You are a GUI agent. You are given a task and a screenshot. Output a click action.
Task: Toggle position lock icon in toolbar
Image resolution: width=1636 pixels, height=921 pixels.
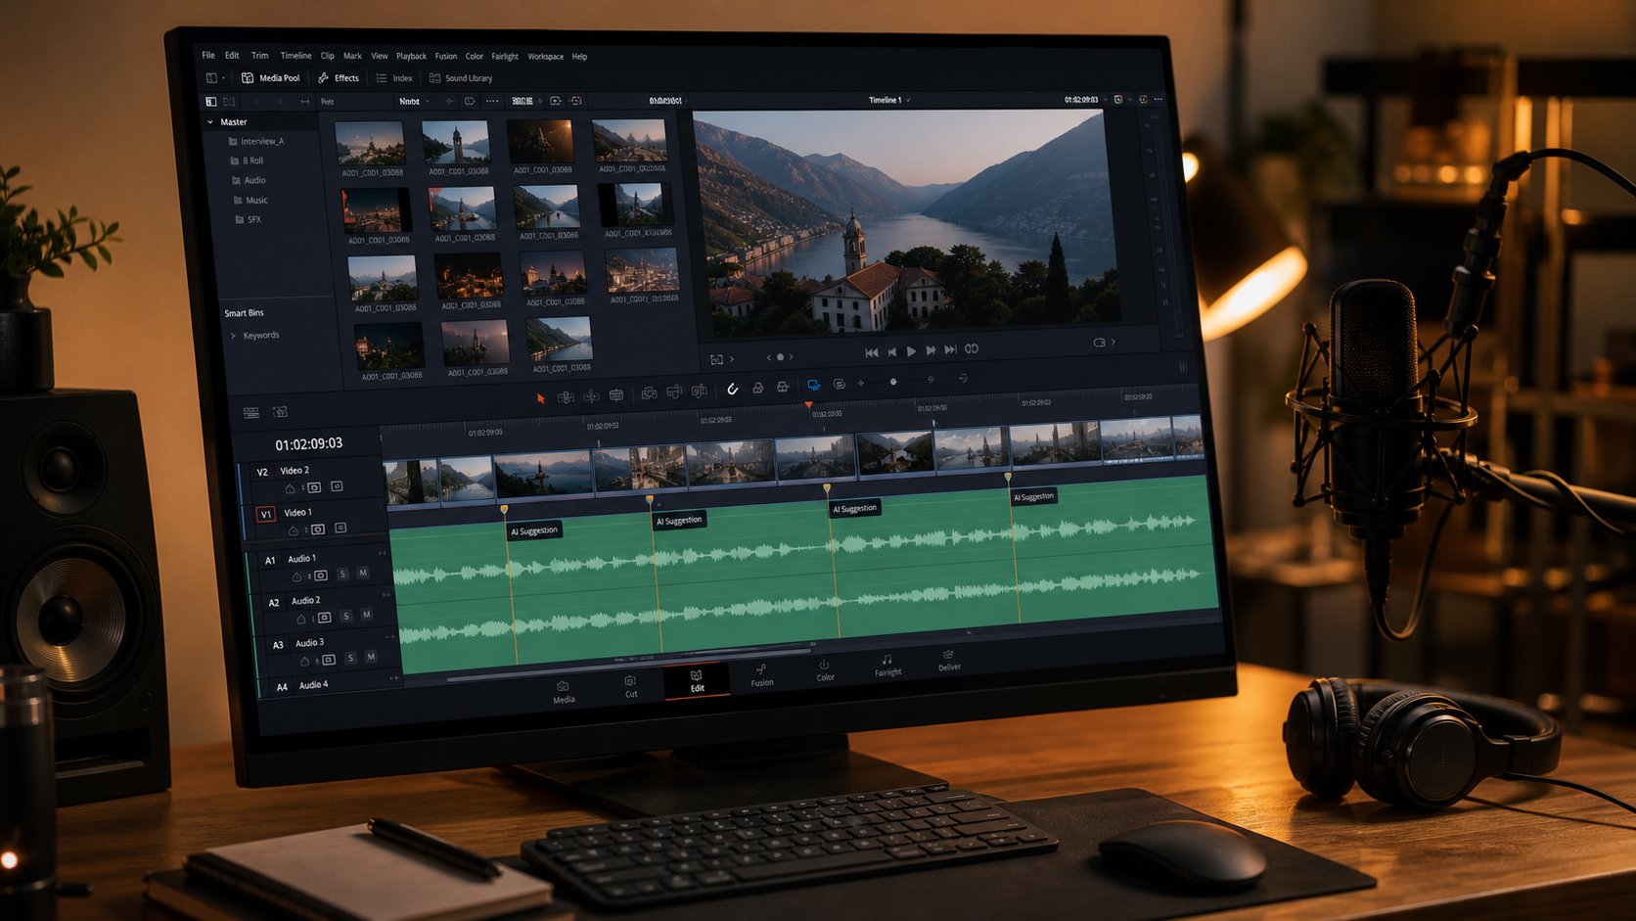pyautogui.click(x=783, y=388)
